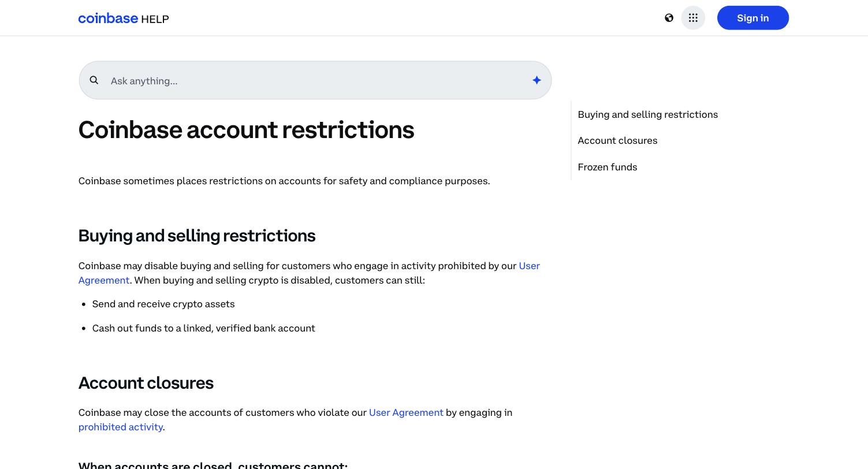This screenshot has width=868, height=469.
Task: Click the Coinbase account restrictions page title
Action: pos(246,130)
